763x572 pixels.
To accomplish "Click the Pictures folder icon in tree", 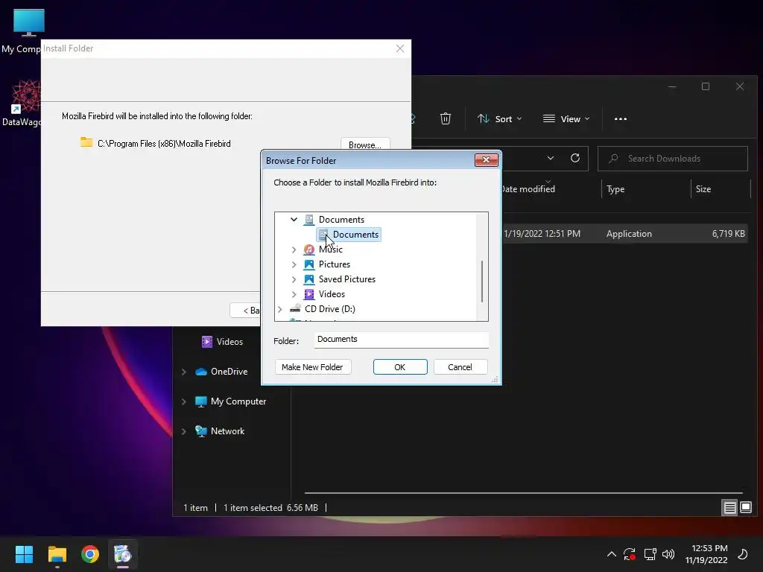I will pos(309,264).
